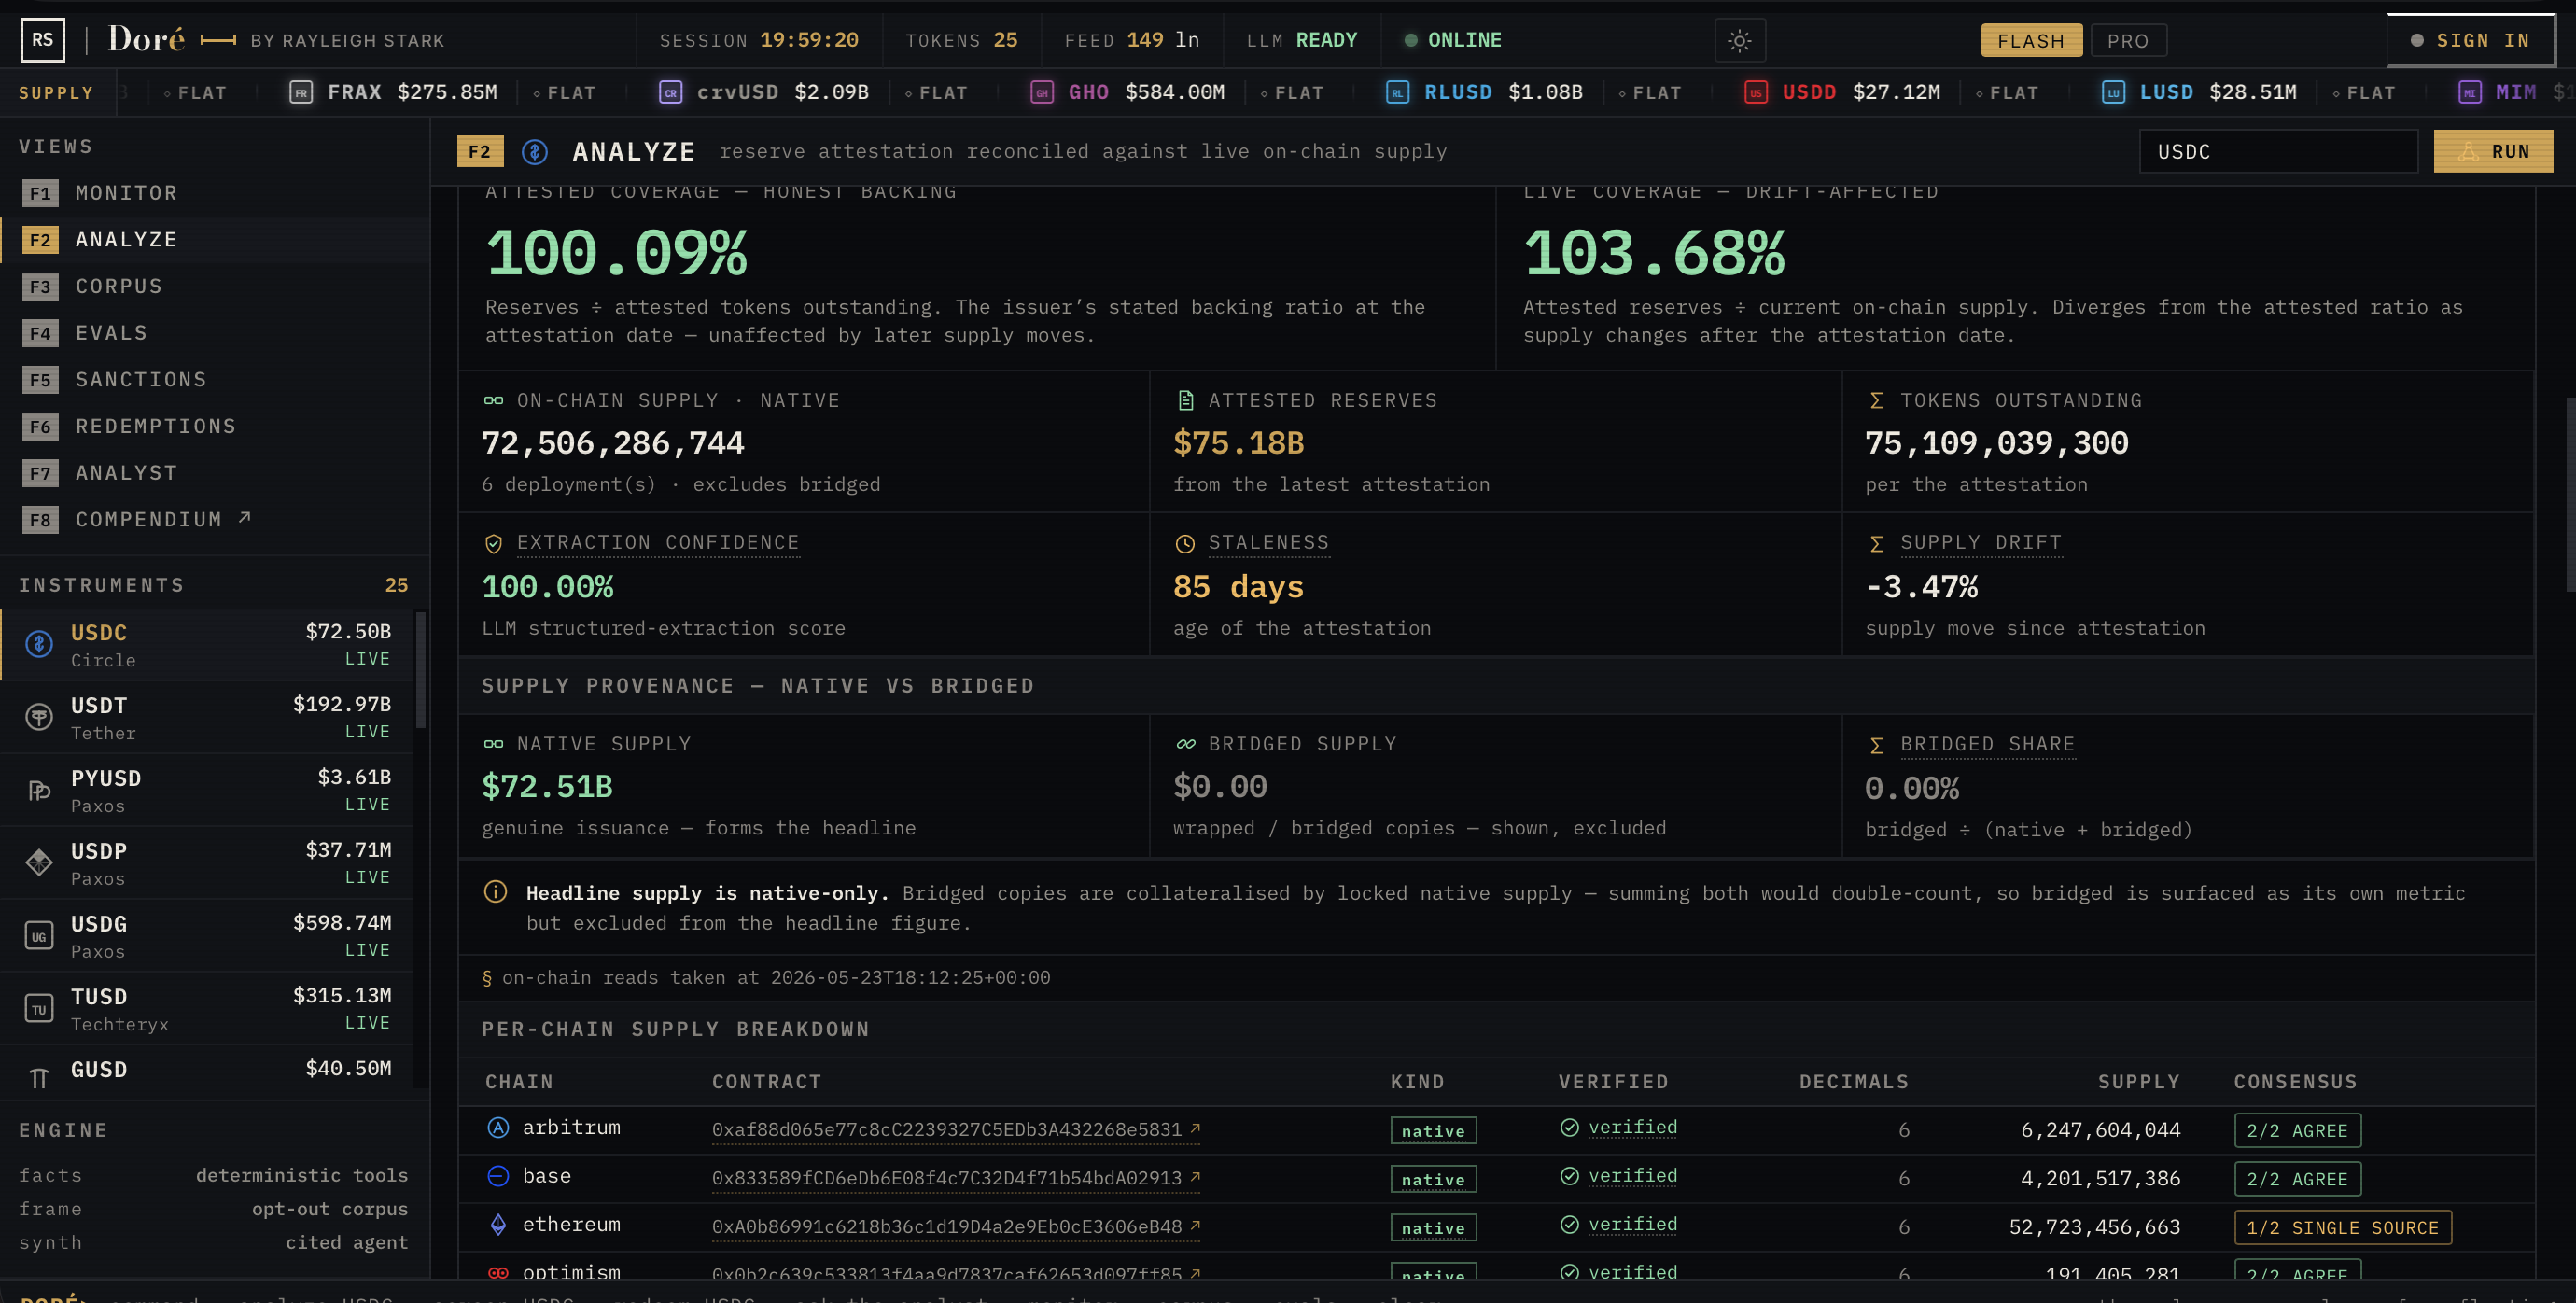Click the GUSD instrument icon
This screenshot has height=1303, width=2576.
coord(39,1078)
